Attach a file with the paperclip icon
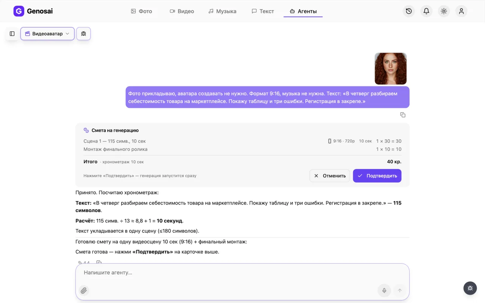This screenshot has height=303, width=485. click(84, 291)
